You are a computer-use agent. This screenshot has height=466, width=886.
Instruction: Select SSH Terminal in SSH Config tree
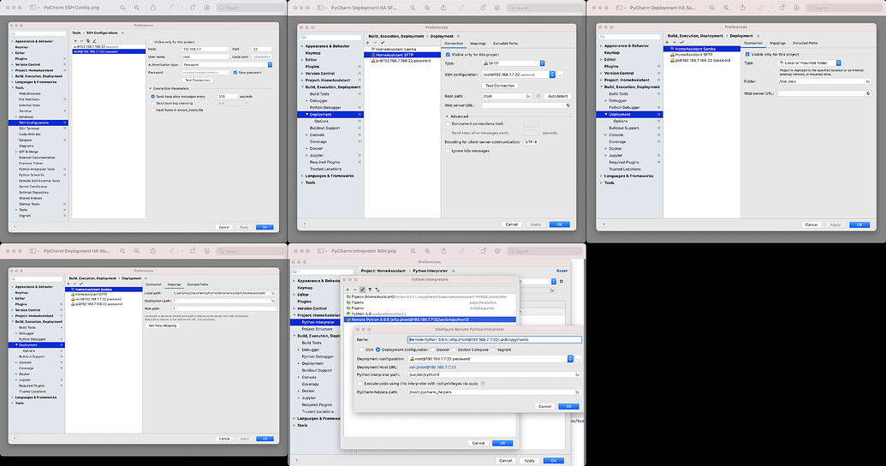[x=29, y=128]
